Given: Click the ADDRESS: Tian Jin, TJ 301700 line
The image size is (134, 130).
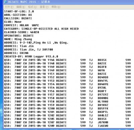Looking at the screenshot, I should (x=28, y=50).
